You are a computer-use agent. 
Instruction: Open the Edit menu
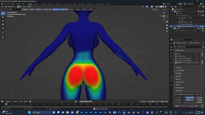8,4
